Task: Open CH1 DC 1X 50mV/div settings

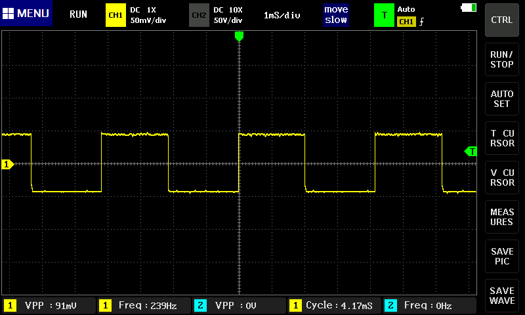Action: pos(148,15)
